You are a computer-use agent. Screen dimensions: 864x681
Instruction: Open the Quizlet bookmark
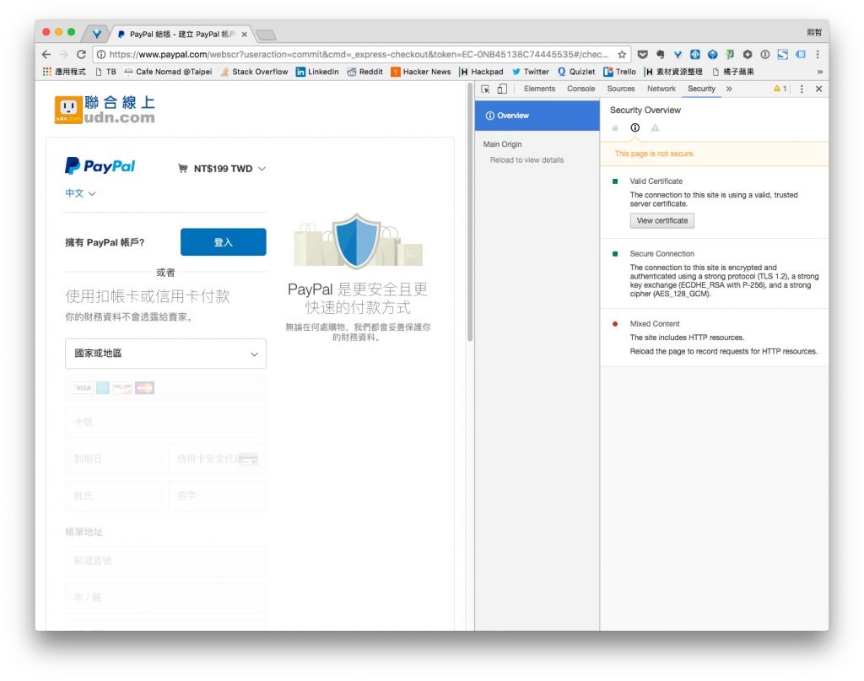click(x=576, y=72)
